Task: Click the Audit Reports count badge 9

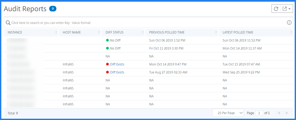Action: (53, 9)
